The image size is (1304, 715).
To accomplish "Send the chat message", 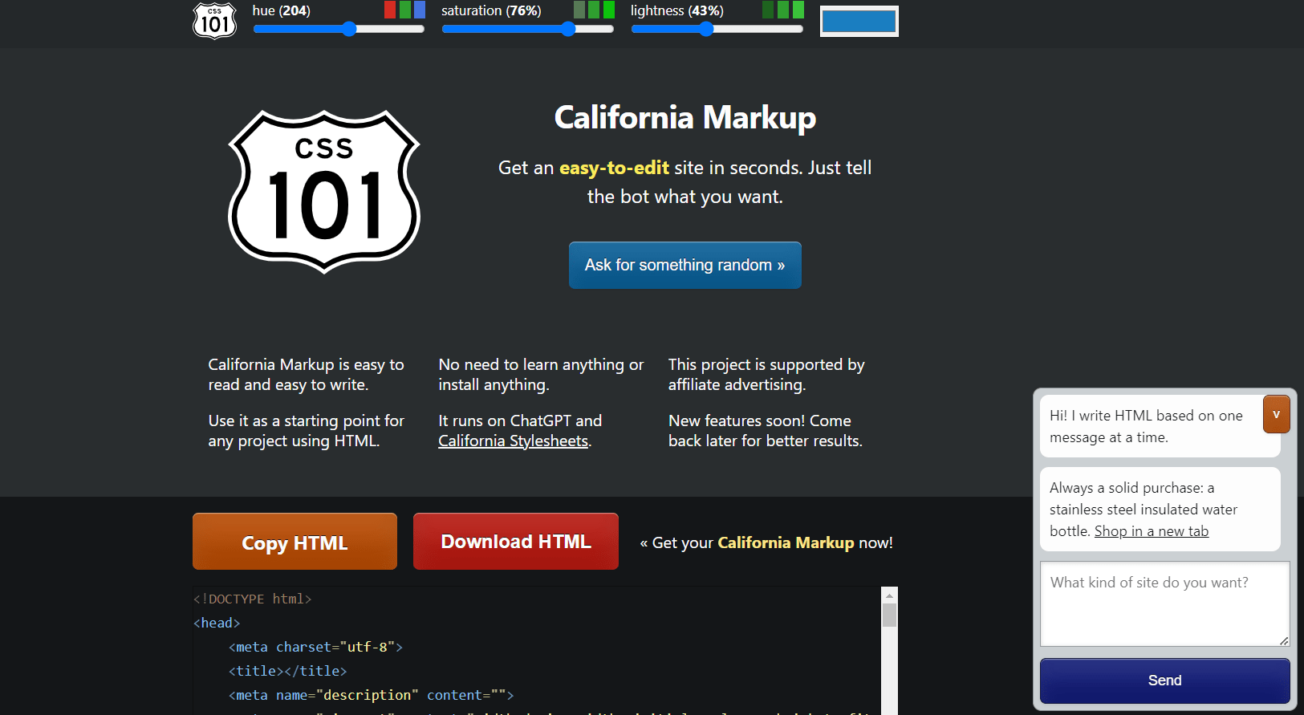I will click(x=1164, y=680).
